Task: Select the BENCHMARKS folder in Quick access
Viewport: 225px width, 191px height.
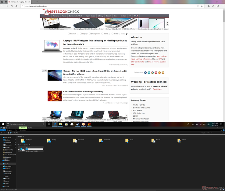Action: [8, 150]
